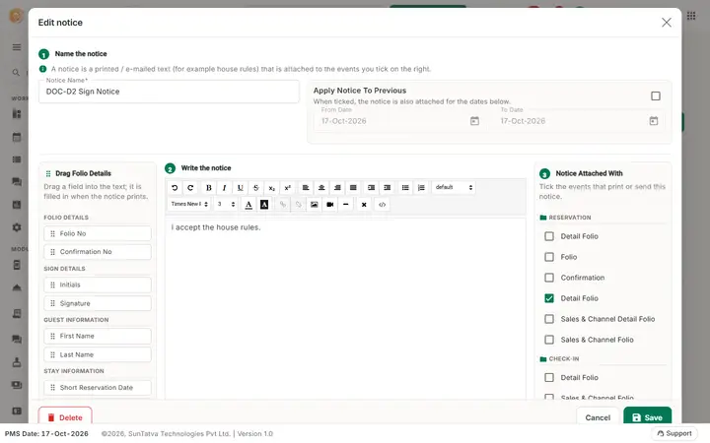The width and height of the screenshot is (710, 443).
Task: Redo the last edit in the notice editor
Action: click(190, 188)
